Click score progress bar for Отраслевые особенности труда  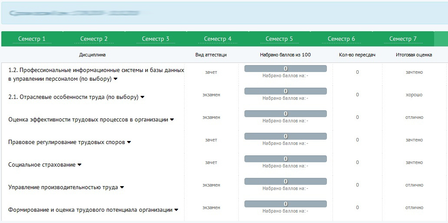click(x=285, y=91)
